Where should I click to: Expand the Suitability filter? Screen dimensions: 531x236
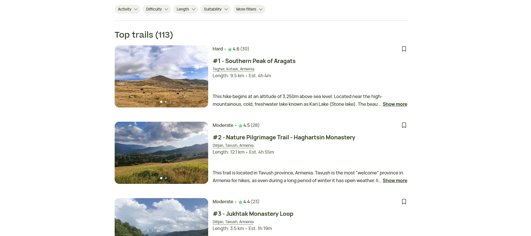[x=216, y=9]
